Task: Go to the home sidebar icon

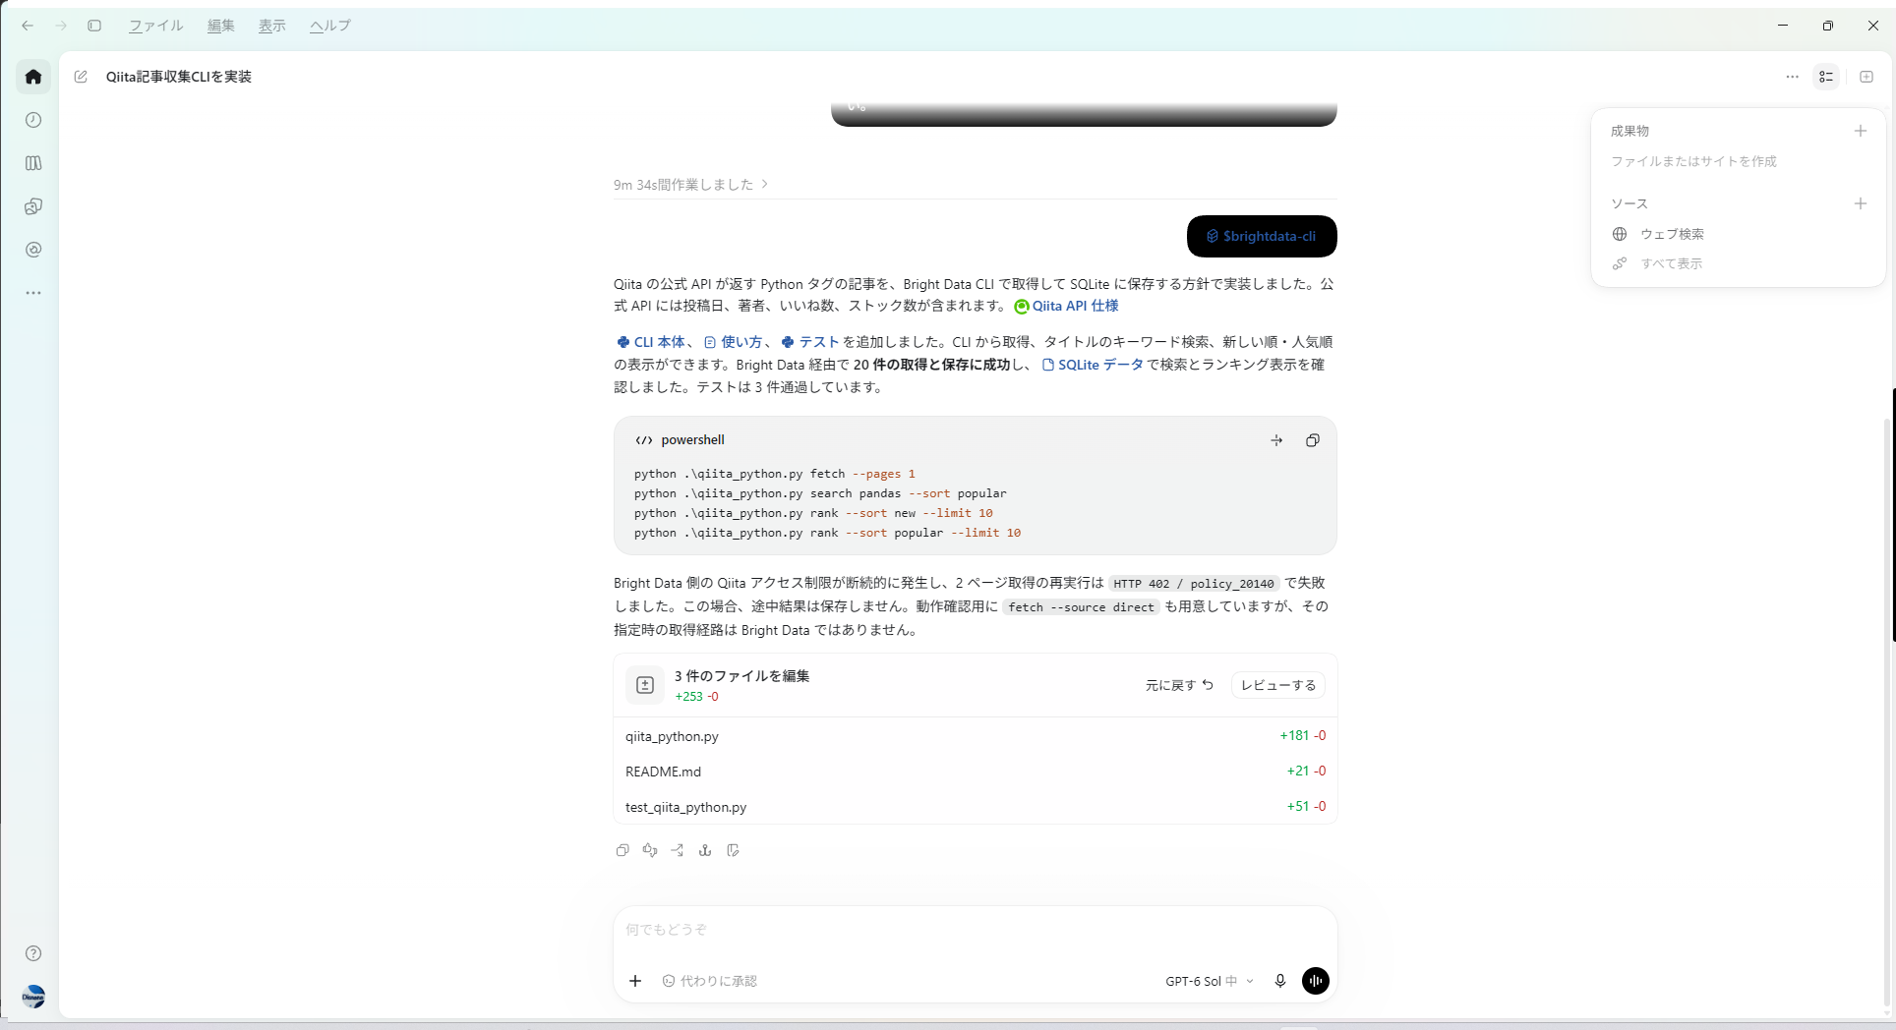Action: click(x=33, y=77)
